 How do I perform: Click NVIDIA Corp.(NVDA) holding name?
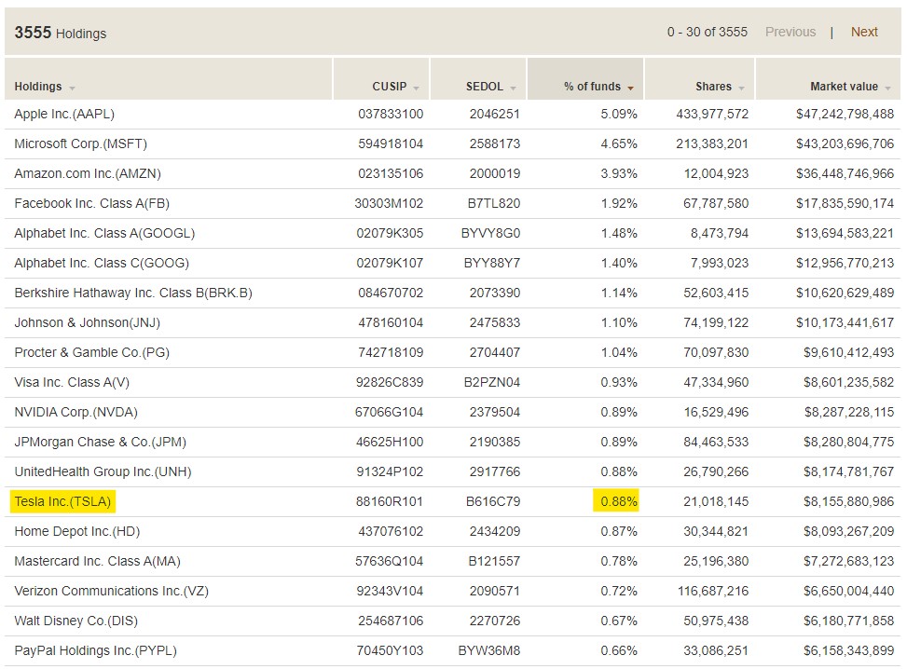tap(76, 412)
